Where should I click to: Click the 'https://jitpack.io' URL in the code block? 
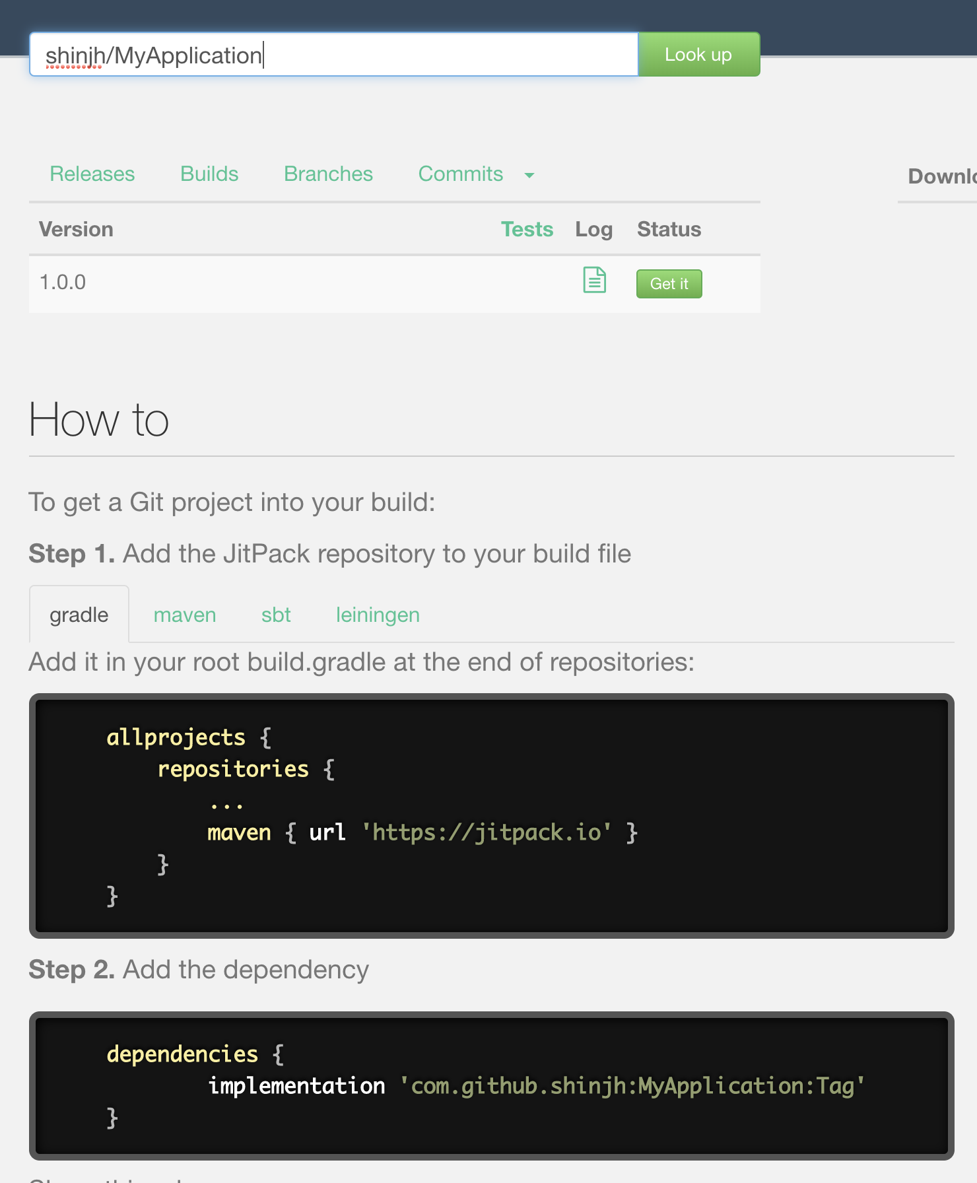487,832
